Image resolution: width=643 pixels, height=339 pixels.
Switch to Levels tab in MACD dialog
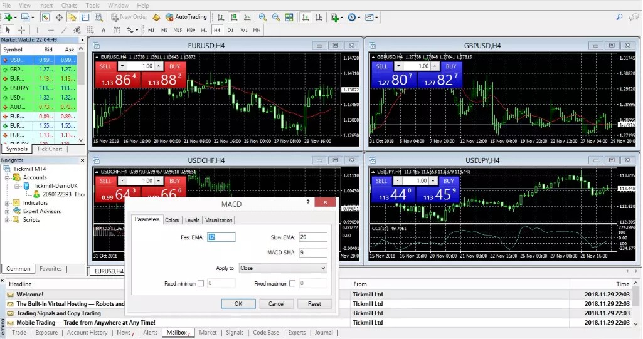(x=192, y=220)
